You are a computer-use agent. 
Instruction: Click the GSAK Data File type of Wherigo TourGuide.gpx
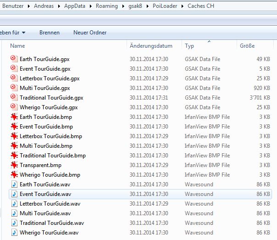pos(202,107)
